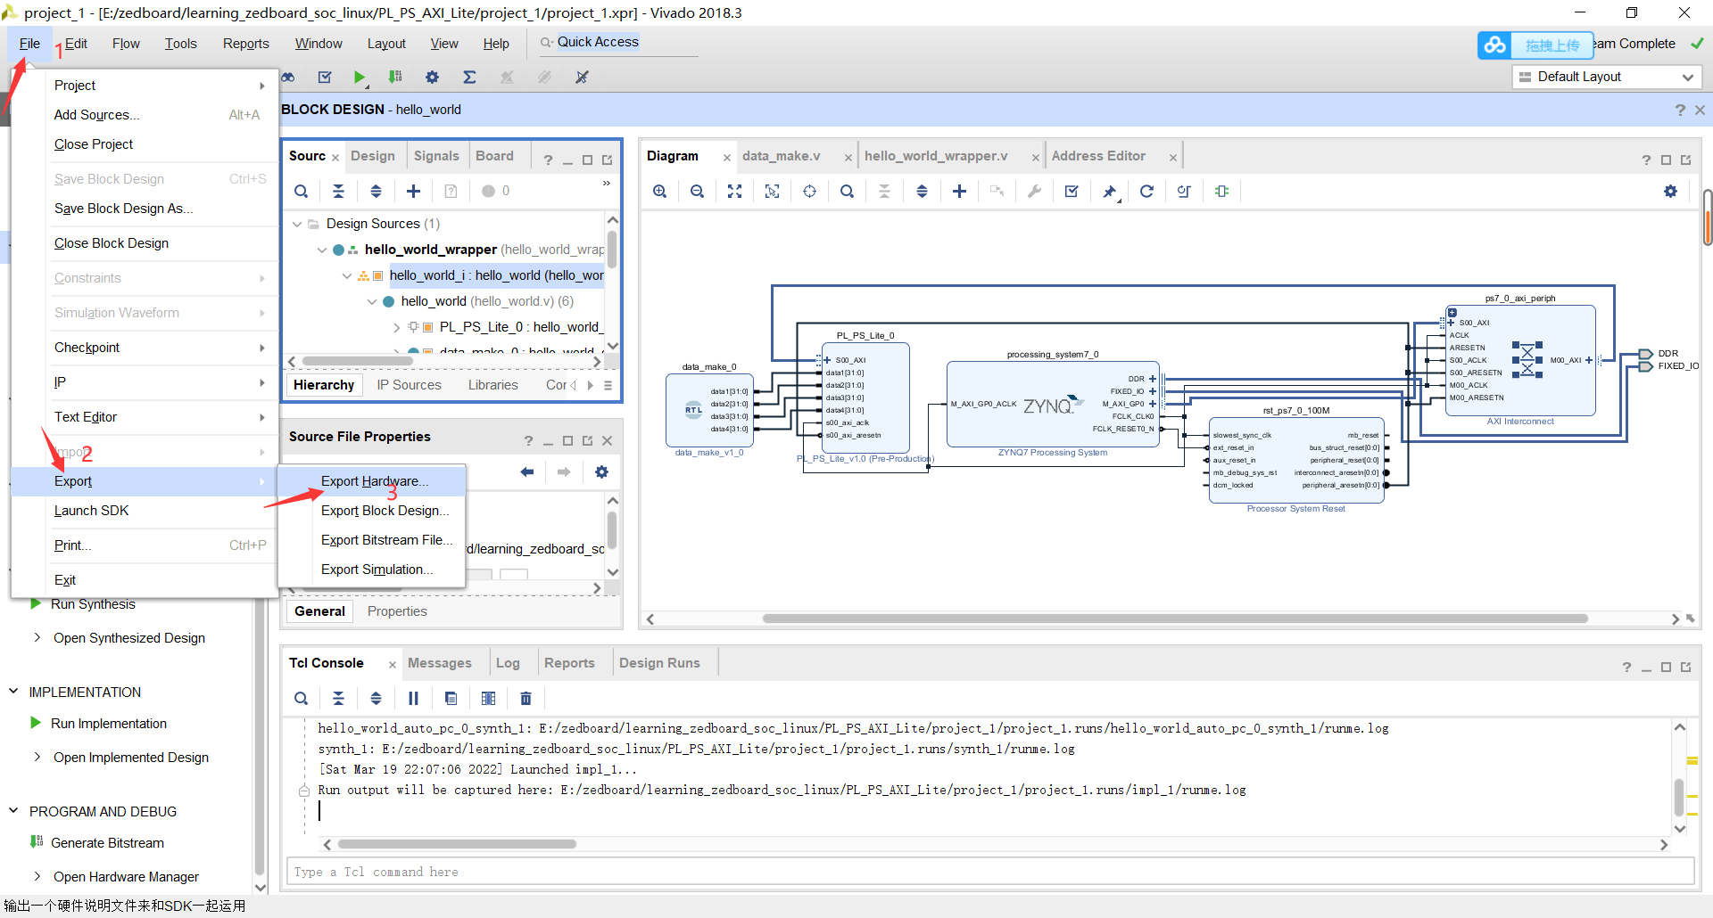Click Generate Bitstream in Flow Navigator

point(107,843)
